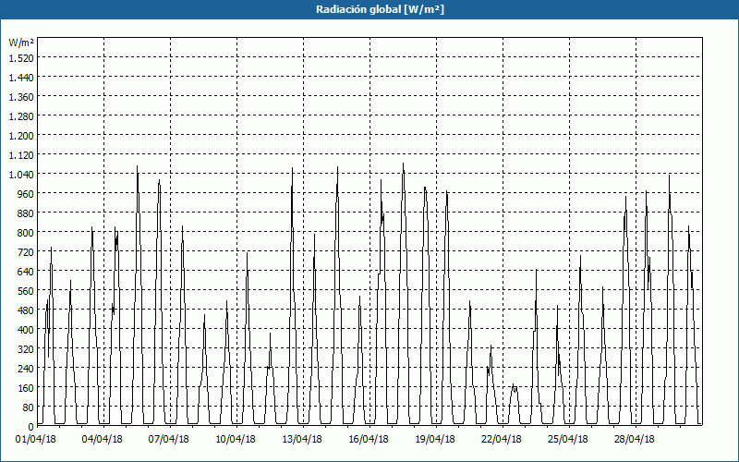Viewport: 739px width, 462px height.
Task: Select the 880 y-axis value
Action: click(27, 213)
